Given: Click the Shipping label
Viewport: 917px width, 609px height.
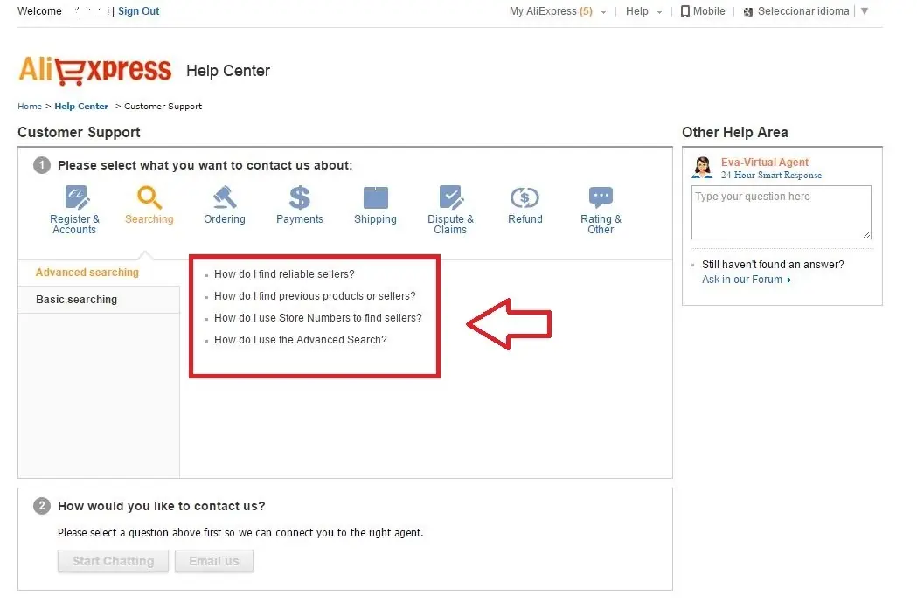Looking at the screenshot, I should tap(375, 219).
